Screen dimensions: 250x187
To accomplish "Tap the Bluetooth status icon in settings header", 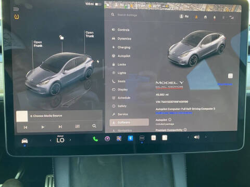I will pos(223,17).
